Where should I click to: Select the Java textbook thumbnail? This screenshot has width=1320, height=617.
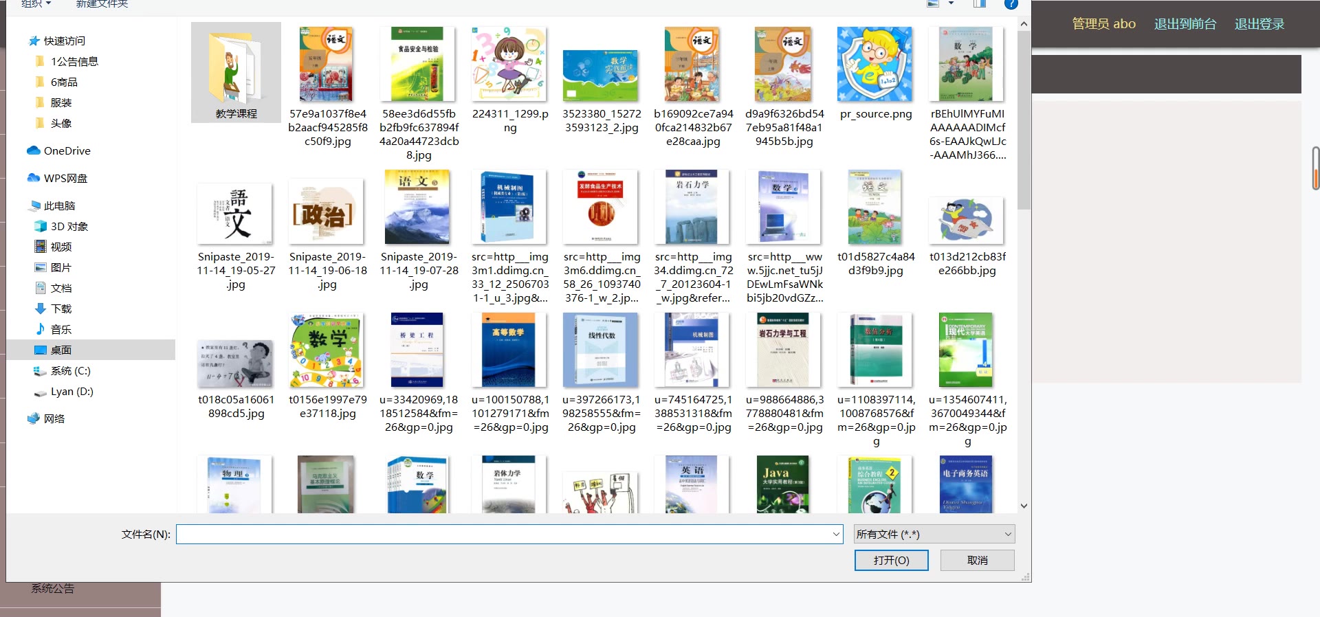[782, 484]
